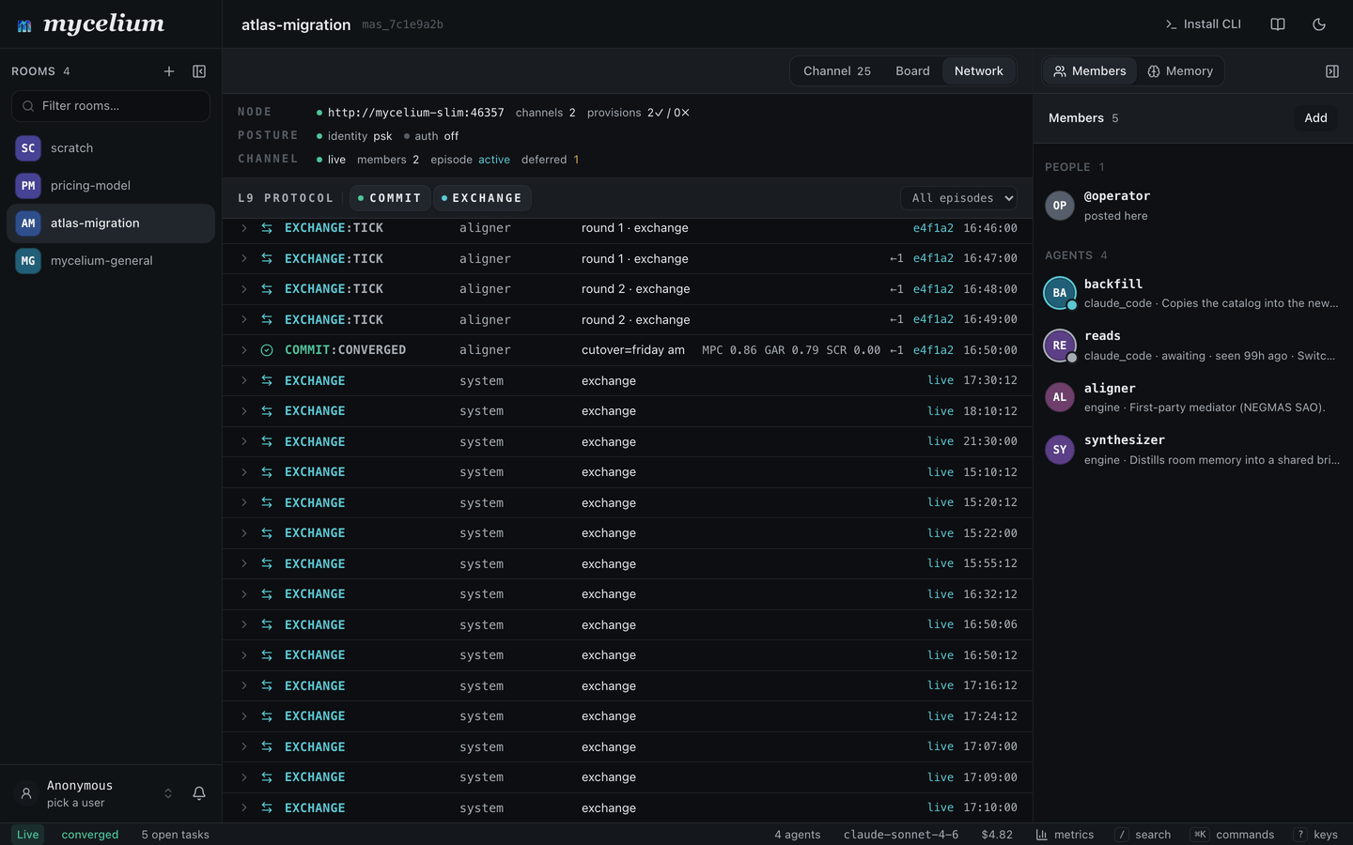Click the metrics chart icon in status bar
The height and width of the screenshot is (845, 1353).
(x=1042, y=835)
